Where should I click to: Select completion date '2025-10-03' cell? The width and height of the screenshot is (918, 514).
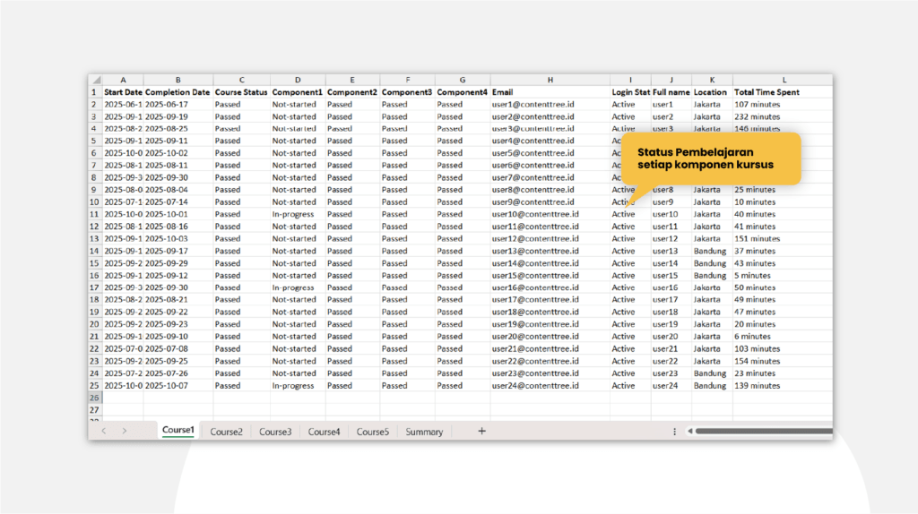178,238
